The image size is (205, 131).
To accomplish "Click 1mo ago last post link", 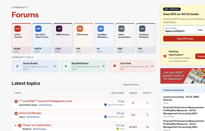I will (x=120, y=125).
